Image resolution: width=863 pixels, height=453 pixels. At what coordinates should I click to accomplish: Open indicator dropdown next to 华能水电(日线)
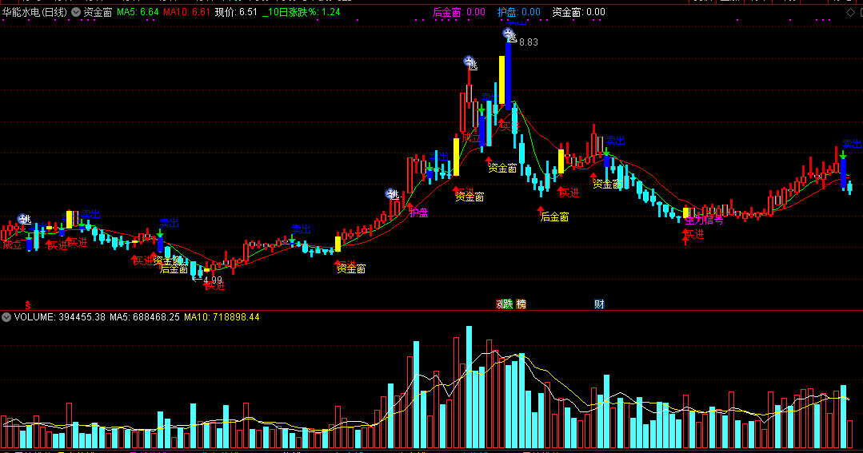[x=76, y=12]
